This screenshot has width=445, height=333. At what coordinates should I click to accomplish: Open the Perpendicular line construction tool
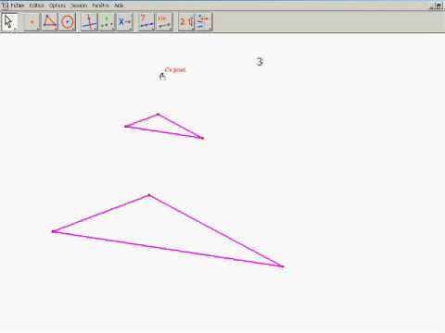tap(89, 22)
